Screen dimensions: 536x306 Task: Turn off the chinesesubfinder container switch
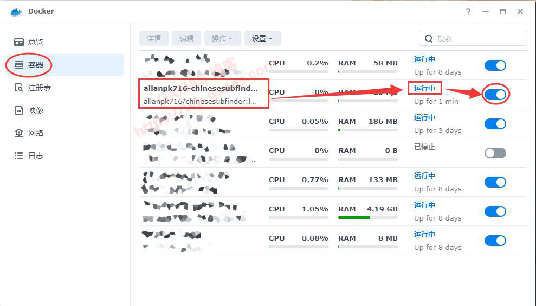pos(495,95)
